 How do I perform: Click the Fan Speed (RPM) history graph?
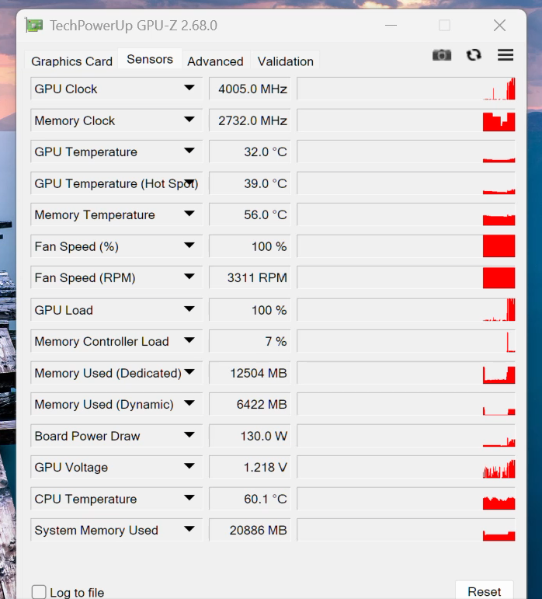pos(406,277)
